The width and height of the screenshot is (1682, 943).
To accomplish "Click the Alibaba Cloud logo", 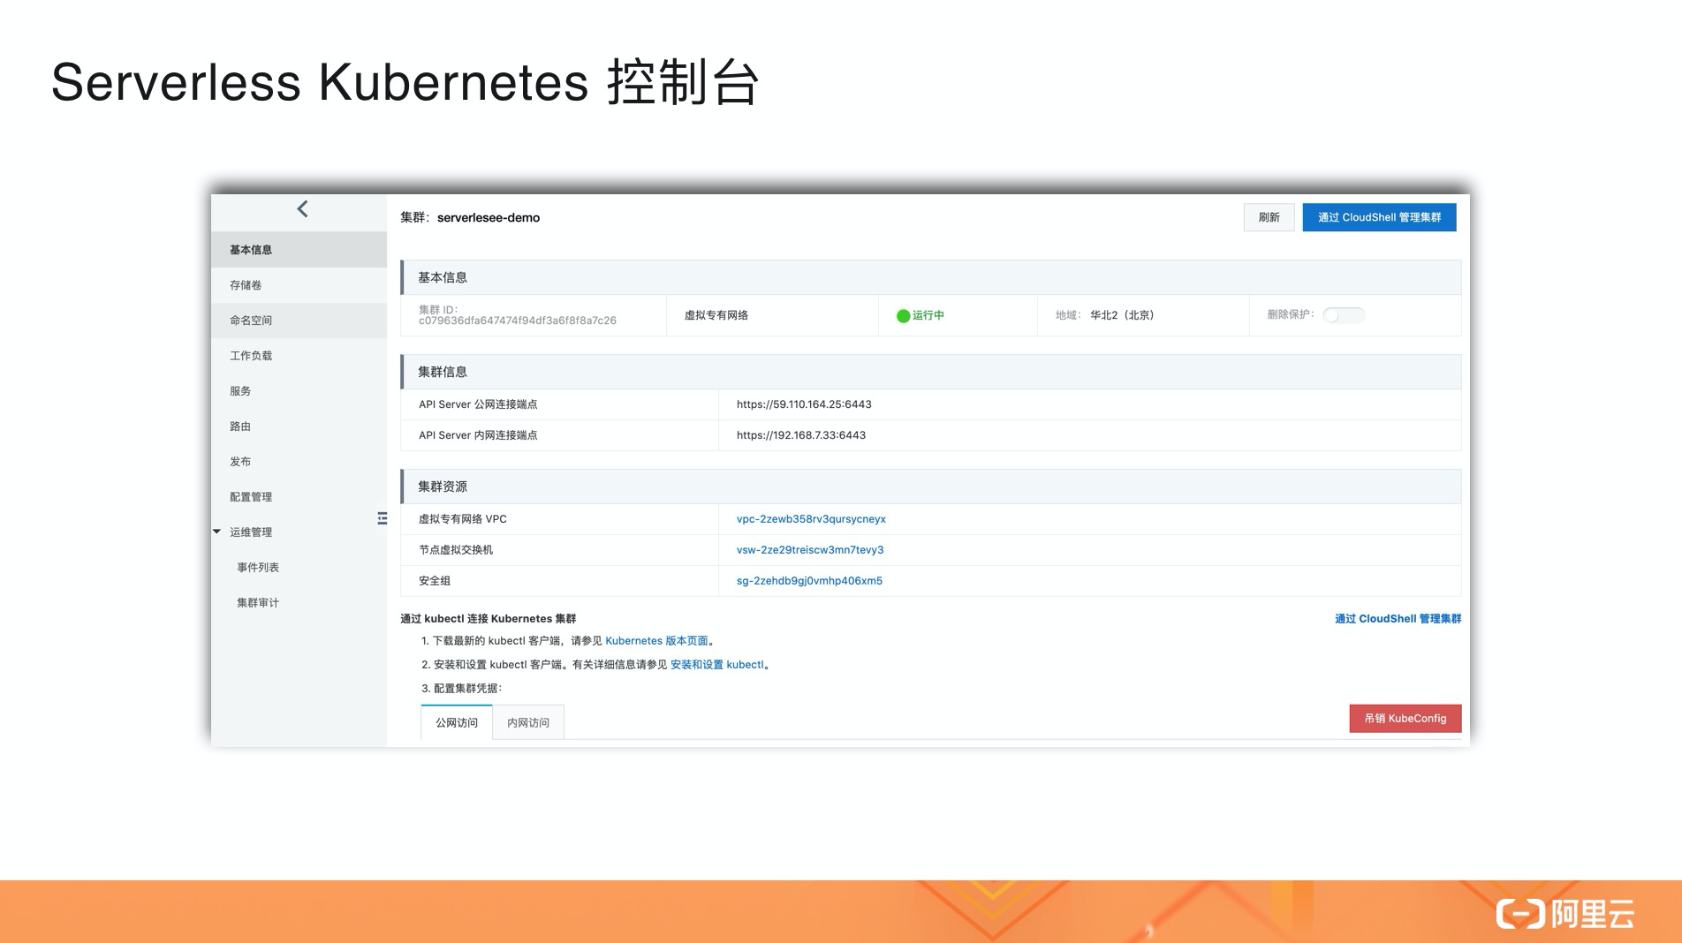I will (1565, 914).
